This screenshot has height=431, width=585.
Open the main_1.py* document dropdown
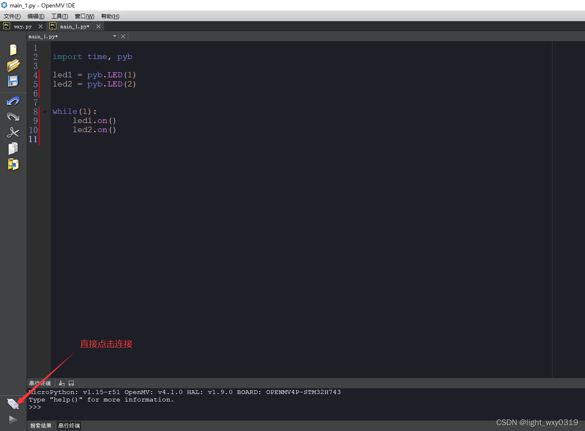[115, 36]
